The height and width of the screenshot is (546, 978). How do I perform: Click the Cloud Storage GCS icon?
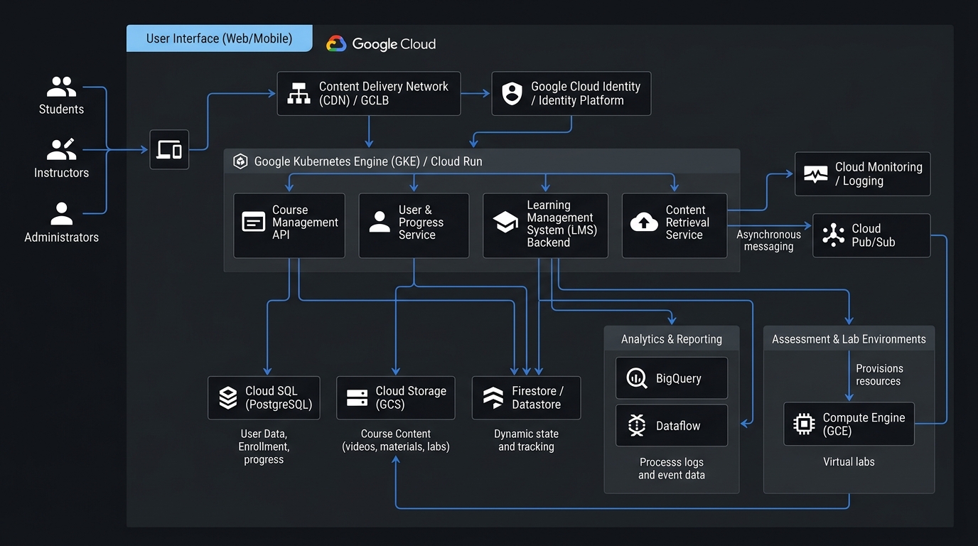click(357, 398)
